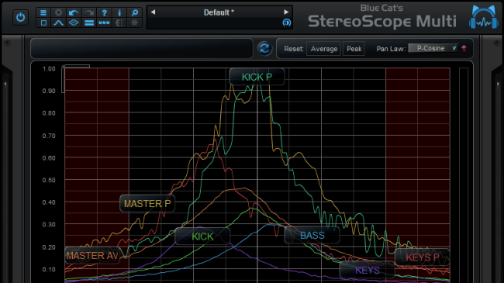Click the empty text field above the graph
This screenshot has width=504, height=283.
click(x=142, y=49)
